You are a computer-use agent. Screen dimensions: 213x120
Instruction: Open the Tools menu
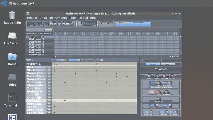[73, 18]
